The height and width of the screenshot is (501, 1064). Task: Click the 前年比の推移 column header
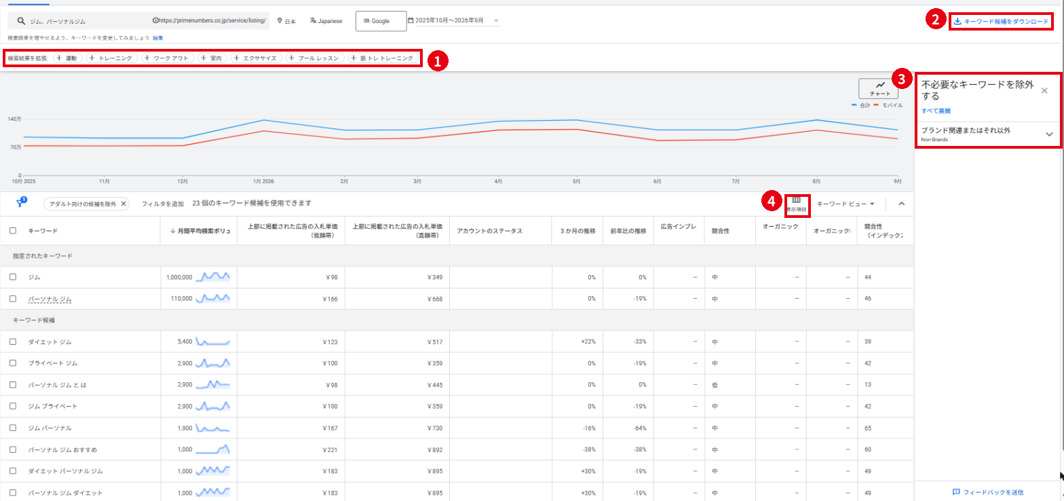click(x=628, y=231)
